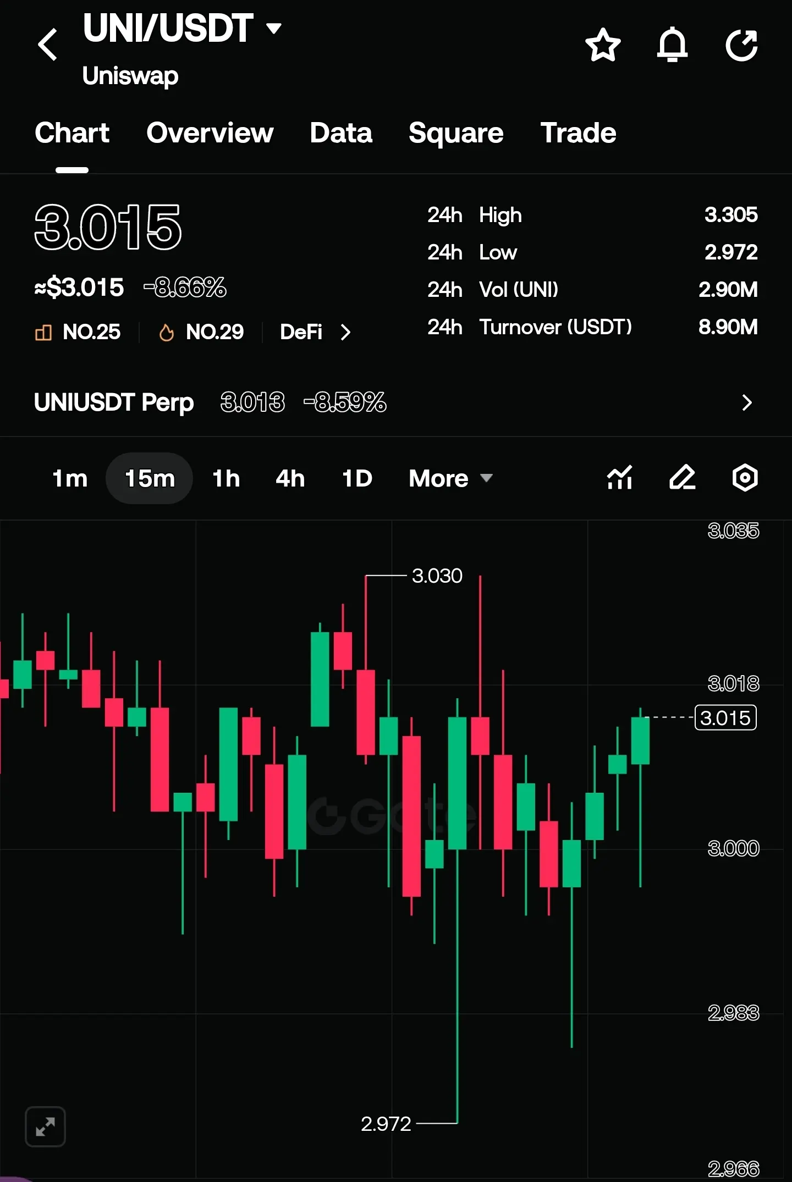Tap the UNIUSDT Perp link
792x1182 pixels.
(x=114, y=402)
